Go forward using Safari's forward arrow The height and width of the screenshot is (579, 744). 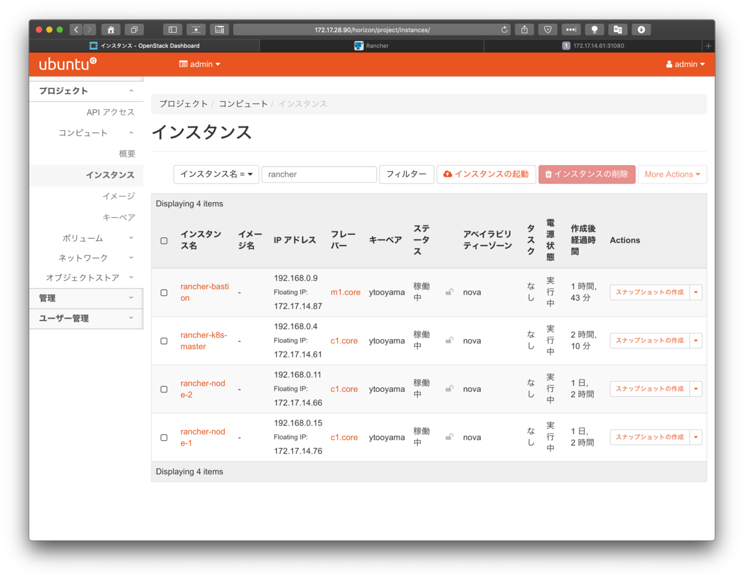point(90,30)
